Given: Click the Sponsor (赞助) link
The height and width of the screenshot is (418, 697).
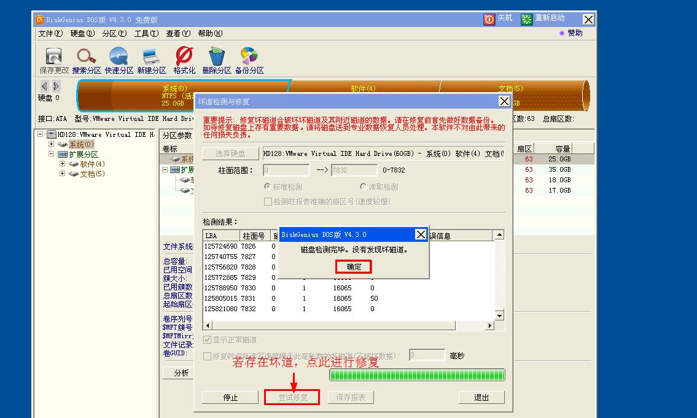Looking at the screenshot, I should click(575, 33).
